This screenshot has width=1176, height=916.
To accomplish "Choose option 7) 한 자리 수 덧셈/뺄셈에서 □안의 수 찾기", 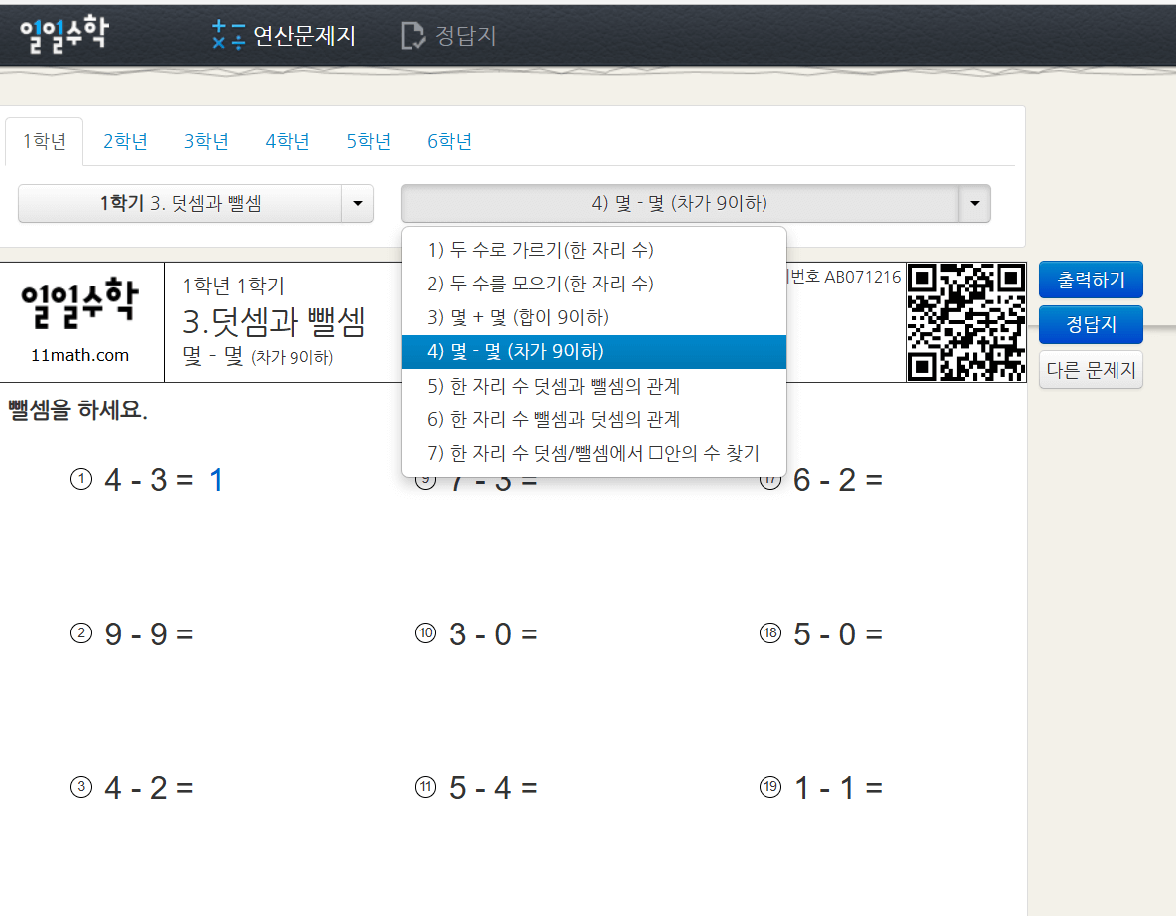I will click(592, 453).
